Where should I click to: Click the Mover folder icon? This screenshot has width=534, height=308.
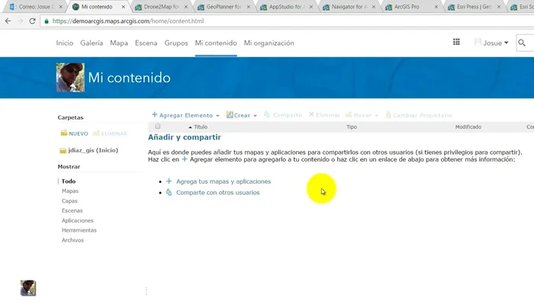(x=348, y=114)
